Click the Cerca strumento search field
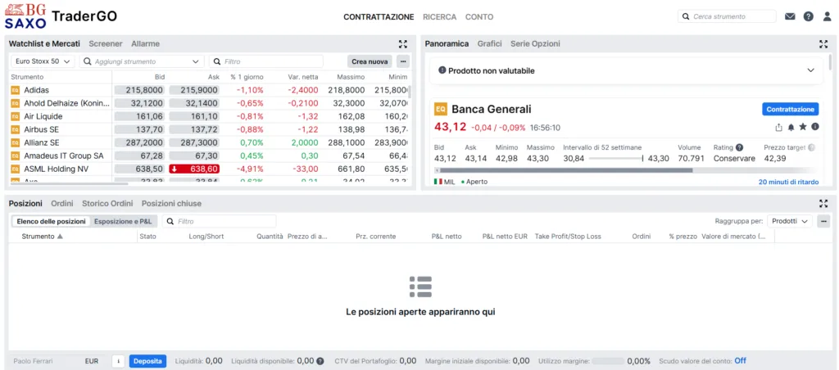 (x=728, y=16)
